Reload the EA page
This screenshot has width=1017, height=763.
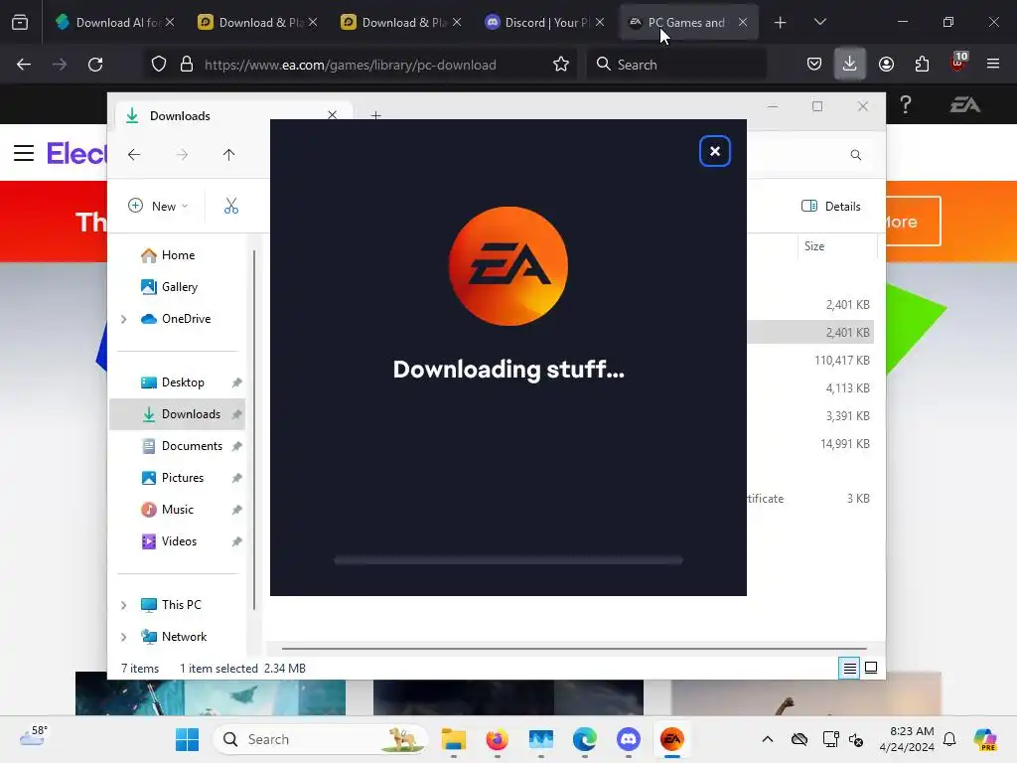(95, 65)
